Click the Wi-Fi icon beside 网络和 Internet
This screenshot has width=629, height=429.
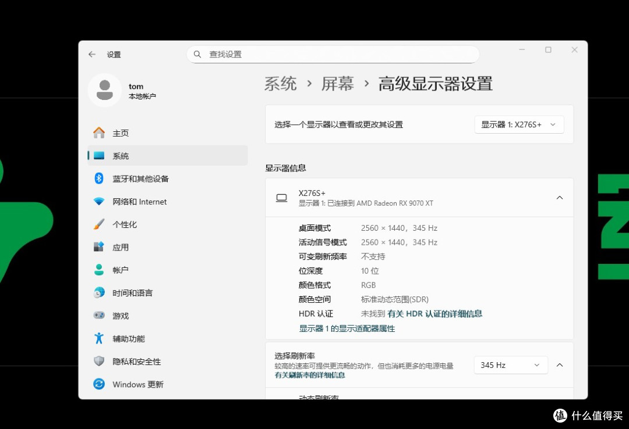[99, 201]
